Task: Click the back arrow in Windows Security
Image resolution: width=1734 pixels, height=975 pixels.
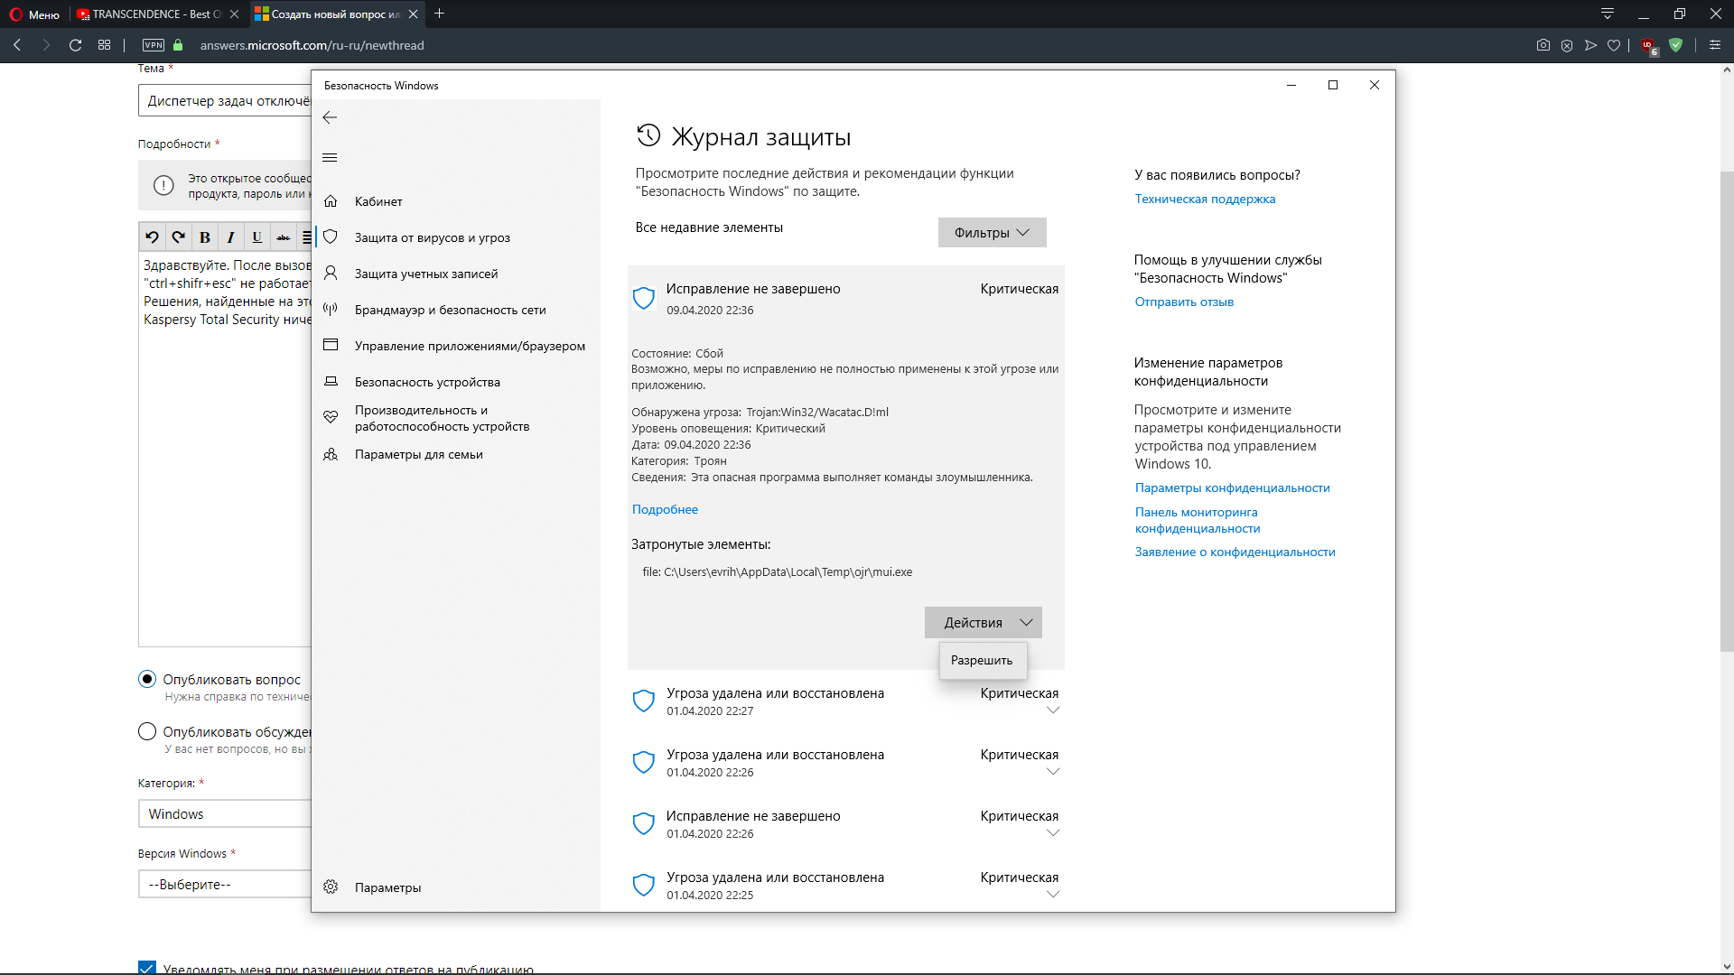Action: tap(330, 117)
